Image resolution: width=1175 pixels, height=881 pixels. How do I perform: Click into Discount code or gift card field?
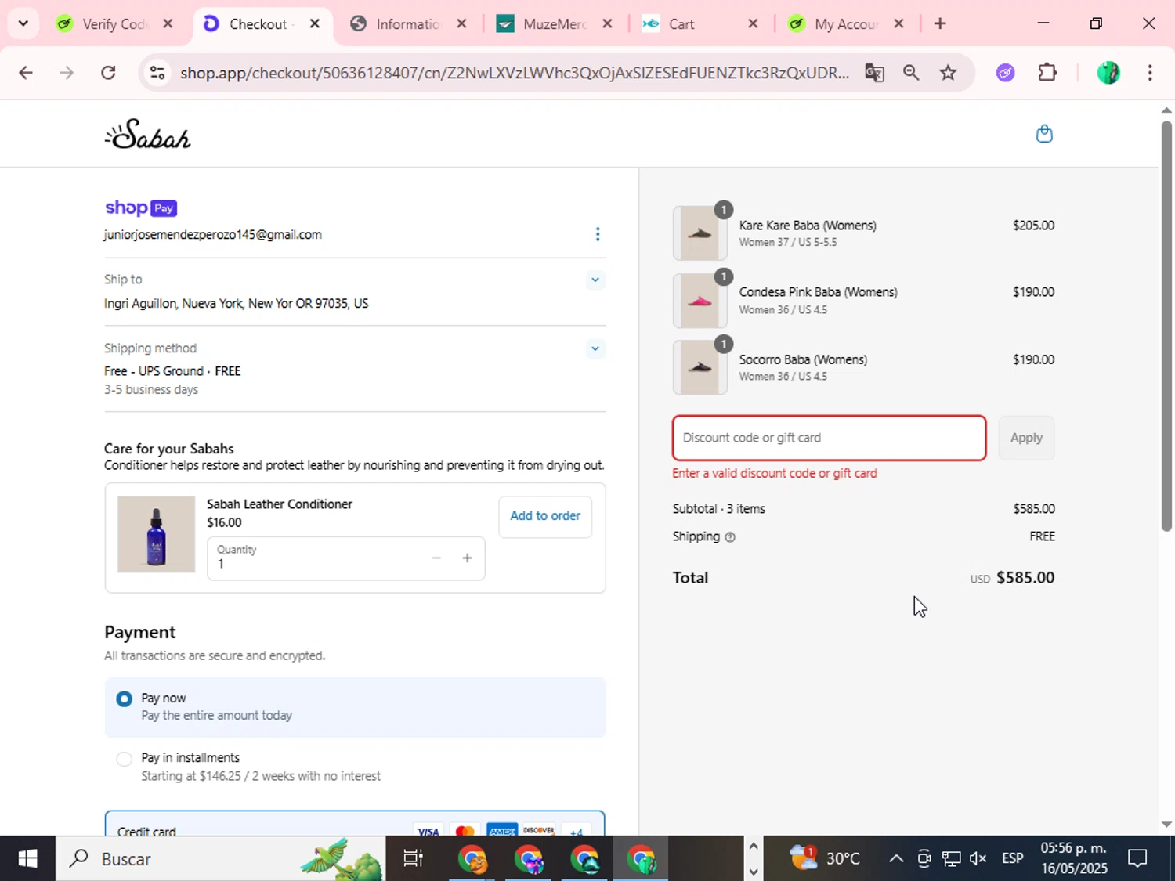[x=829, y=438]
